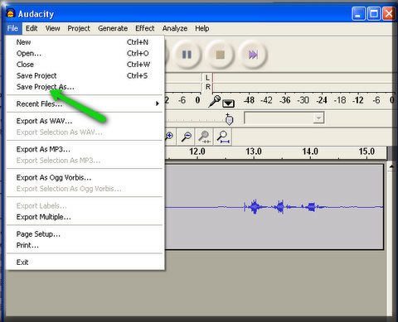Click the microphone input meter icon
Viewport: 398px width, 322px height.
215,101
